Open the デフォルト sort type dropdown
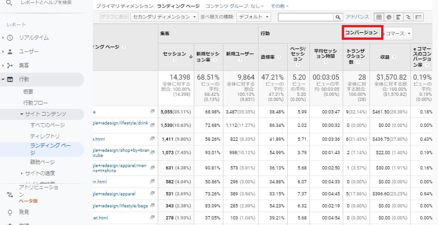 tap(253, 17)
